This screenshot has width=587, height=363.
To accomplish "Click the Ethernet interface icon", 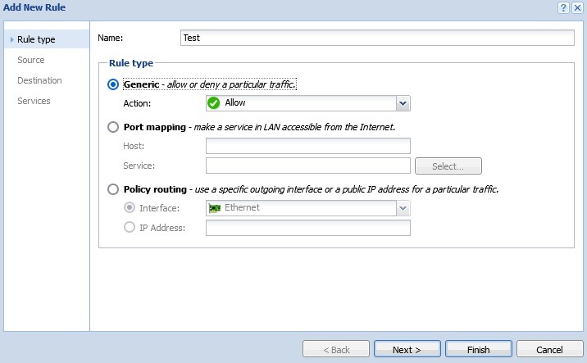I will [215, 208].
